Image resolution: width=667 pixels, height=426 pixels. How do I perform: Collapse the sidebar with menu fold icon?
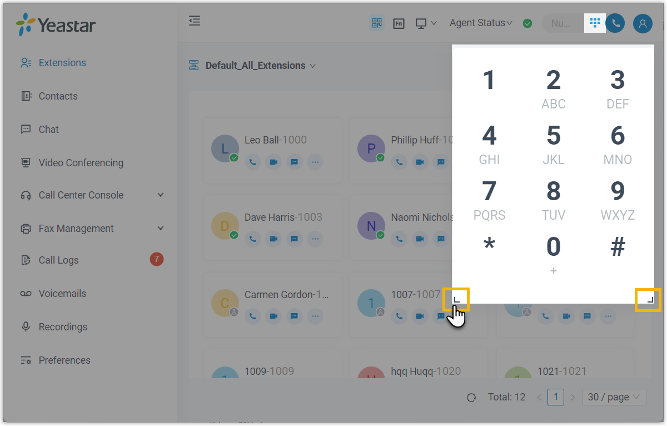(195, 21)
